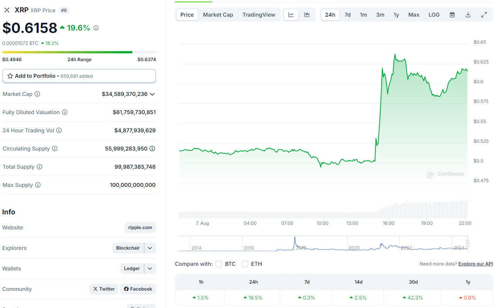
Task: Select the Price tab
Action: 187,15
